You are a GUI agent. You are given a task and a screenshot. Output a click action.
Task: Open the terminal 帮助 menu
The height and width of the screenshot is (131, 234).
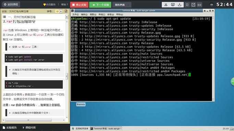click(120, 14)
